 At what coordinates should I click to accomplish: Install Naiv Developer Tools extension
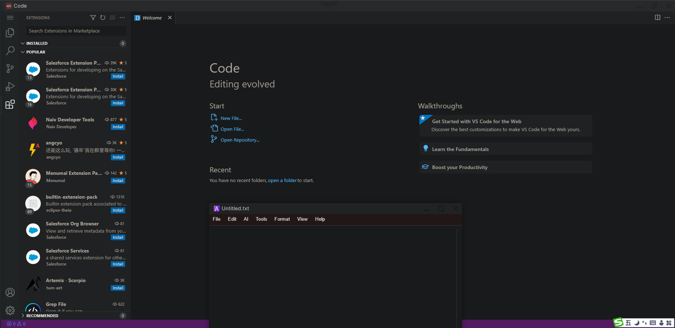118,127
